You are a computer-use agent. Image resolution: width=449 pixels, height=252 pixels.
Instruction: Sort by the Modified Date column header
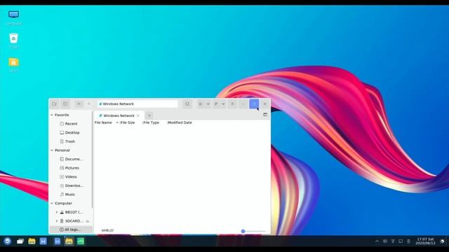180,122
